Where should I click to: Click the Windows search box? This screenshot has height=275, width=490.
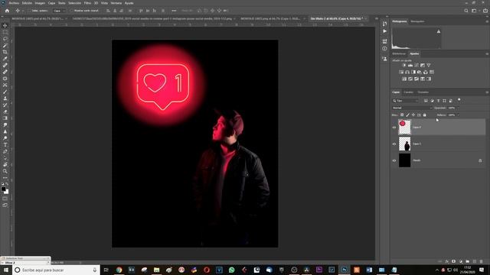pos(56,270)
